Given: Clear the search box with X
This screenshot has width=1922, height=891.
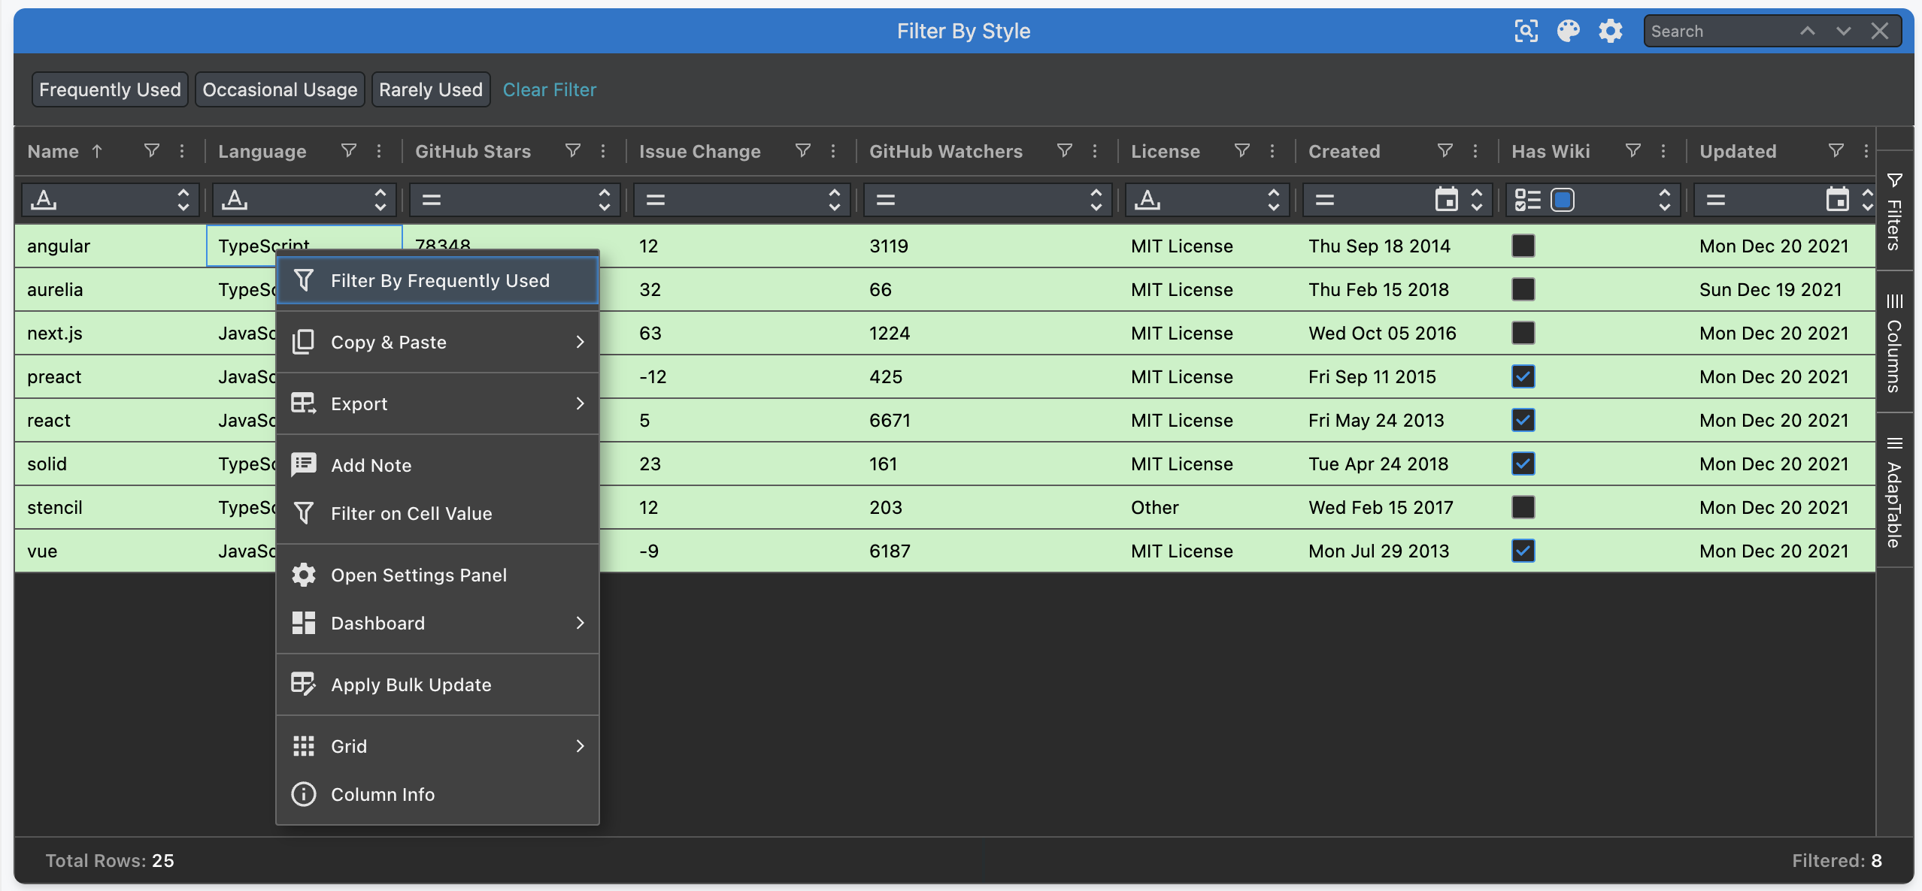Looking at the screenshot, I should (1880, 31).
